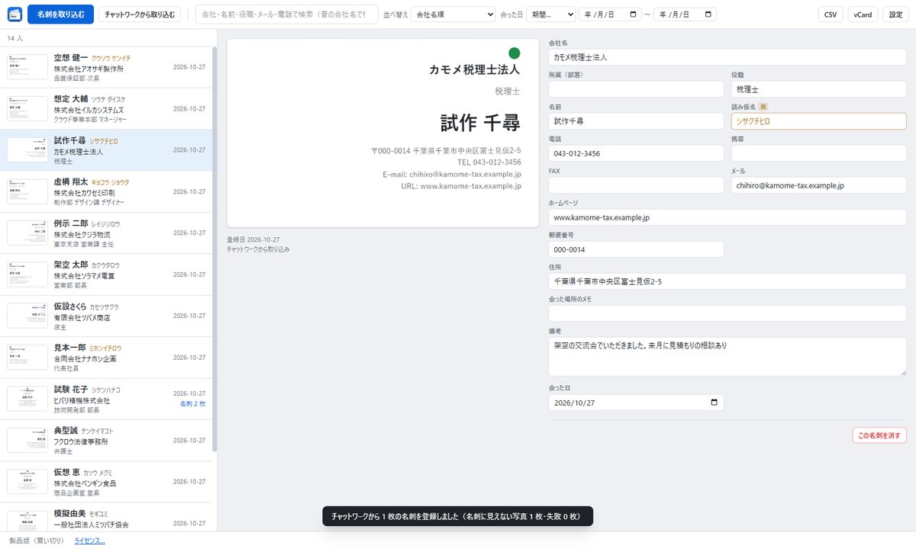Click the 名刺を取り込む import button
The image size is (916, 549).
60,14
